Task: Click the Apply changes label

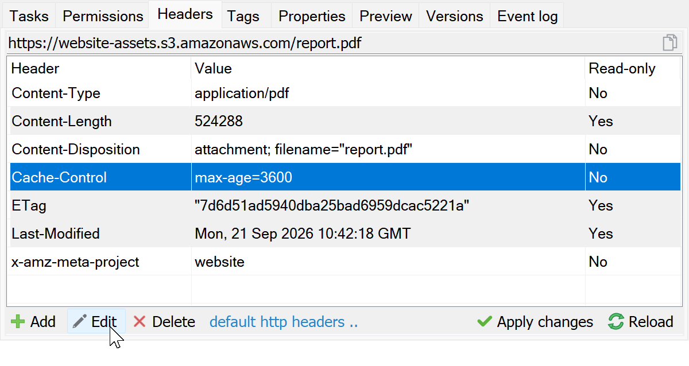Action: click(545, 322)
